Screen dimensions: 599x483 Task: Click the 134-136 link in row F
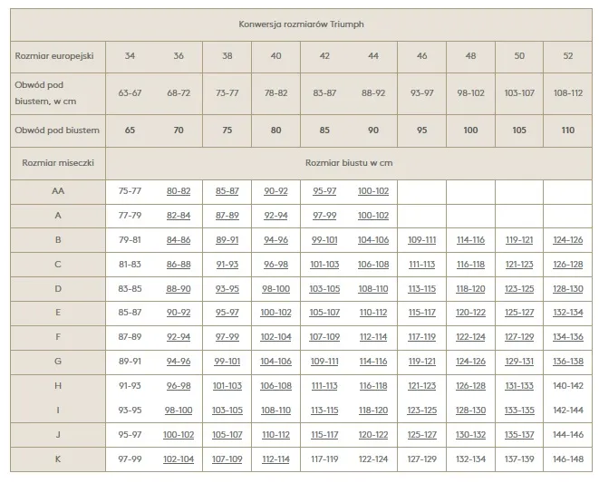coord(567,337)
